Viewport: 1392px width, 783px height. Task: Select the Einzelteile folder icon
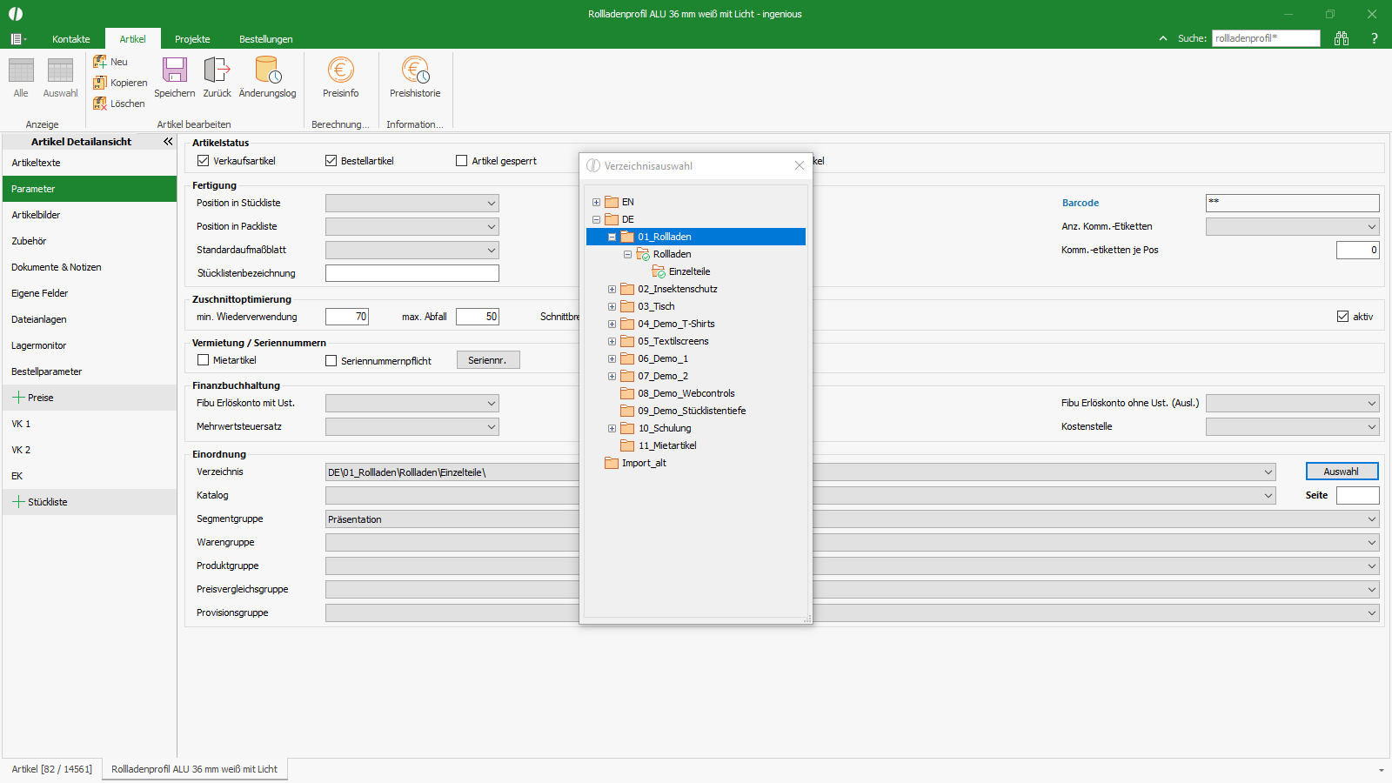coord(659,271)
